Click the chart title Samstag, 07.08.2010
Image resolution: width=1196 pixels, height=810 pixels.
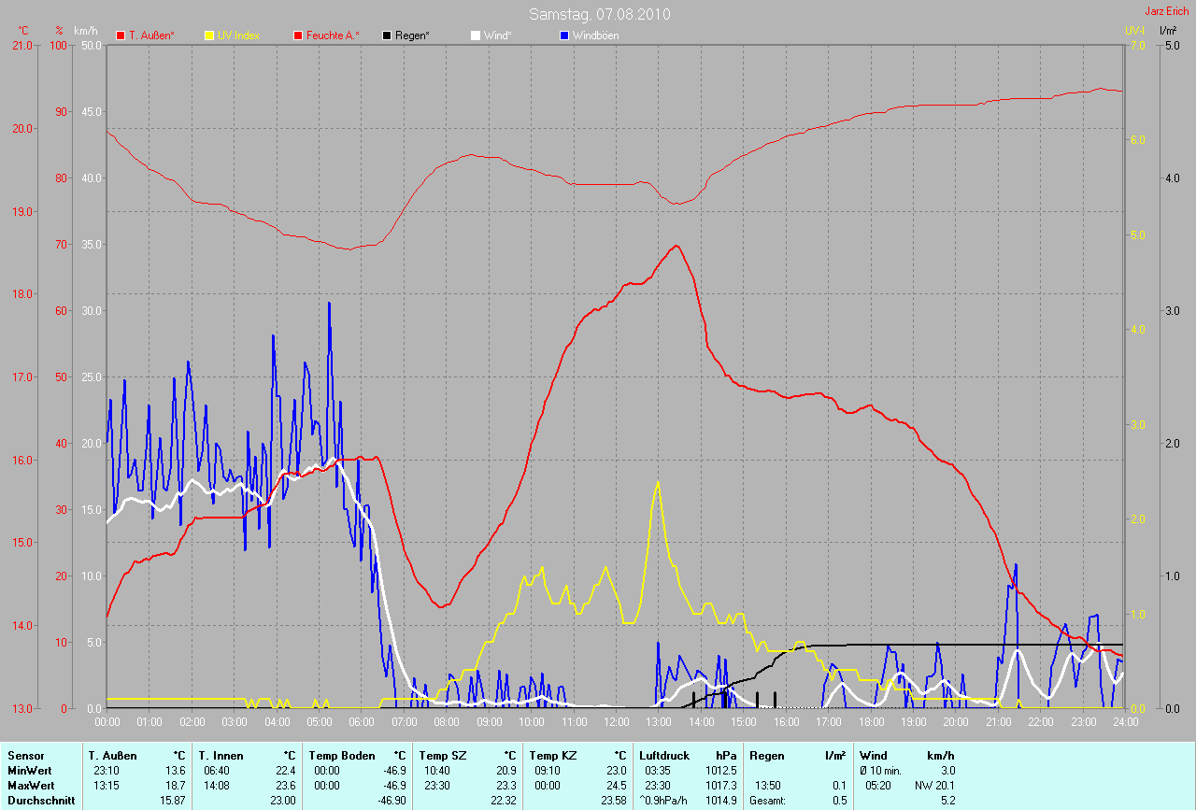pyautogui.click(x=599, y=14)
